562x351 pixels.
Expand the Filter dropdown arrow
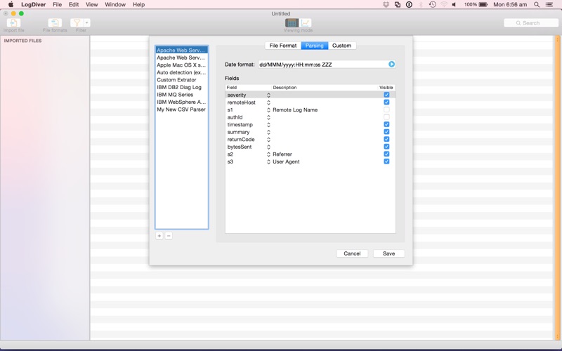[86, 23]
